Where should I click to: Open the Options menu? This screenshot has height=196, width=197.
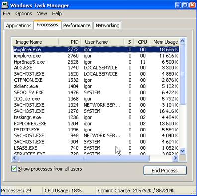pyautogui.click(x=24, y=14)
